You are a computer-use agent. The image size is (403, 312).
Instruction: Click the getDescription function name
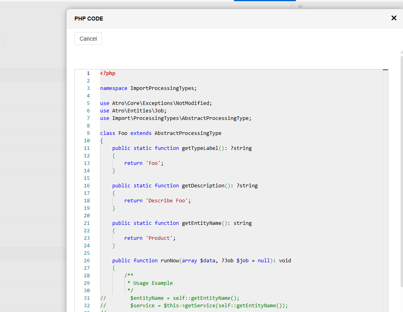203,186
